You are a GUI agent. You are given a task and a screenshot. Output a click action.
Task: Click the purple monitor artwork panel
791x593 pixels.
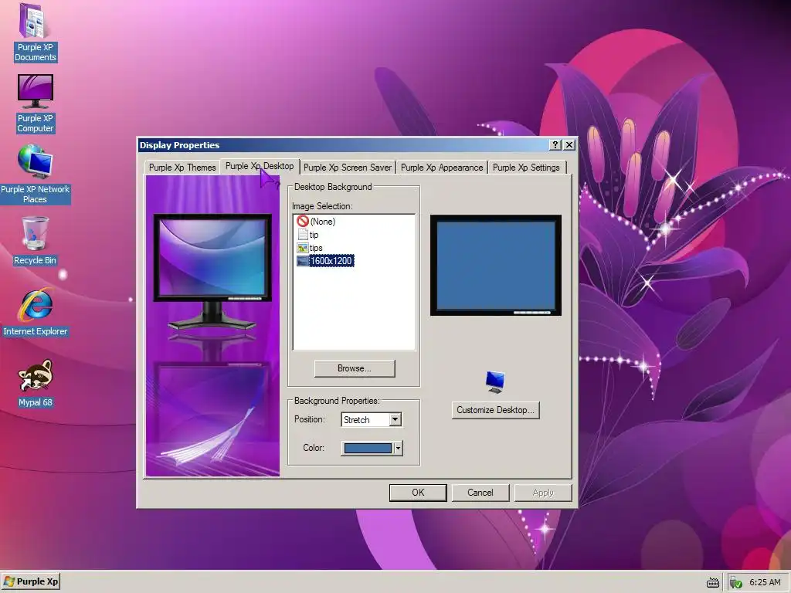click(212, 326)
